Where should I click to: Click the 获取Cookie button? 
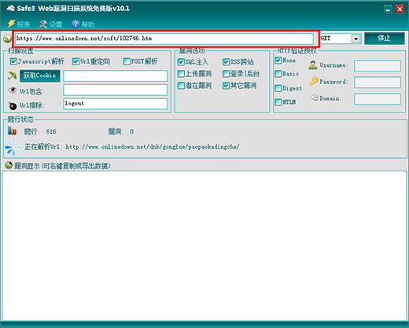(x=40, y=76)
